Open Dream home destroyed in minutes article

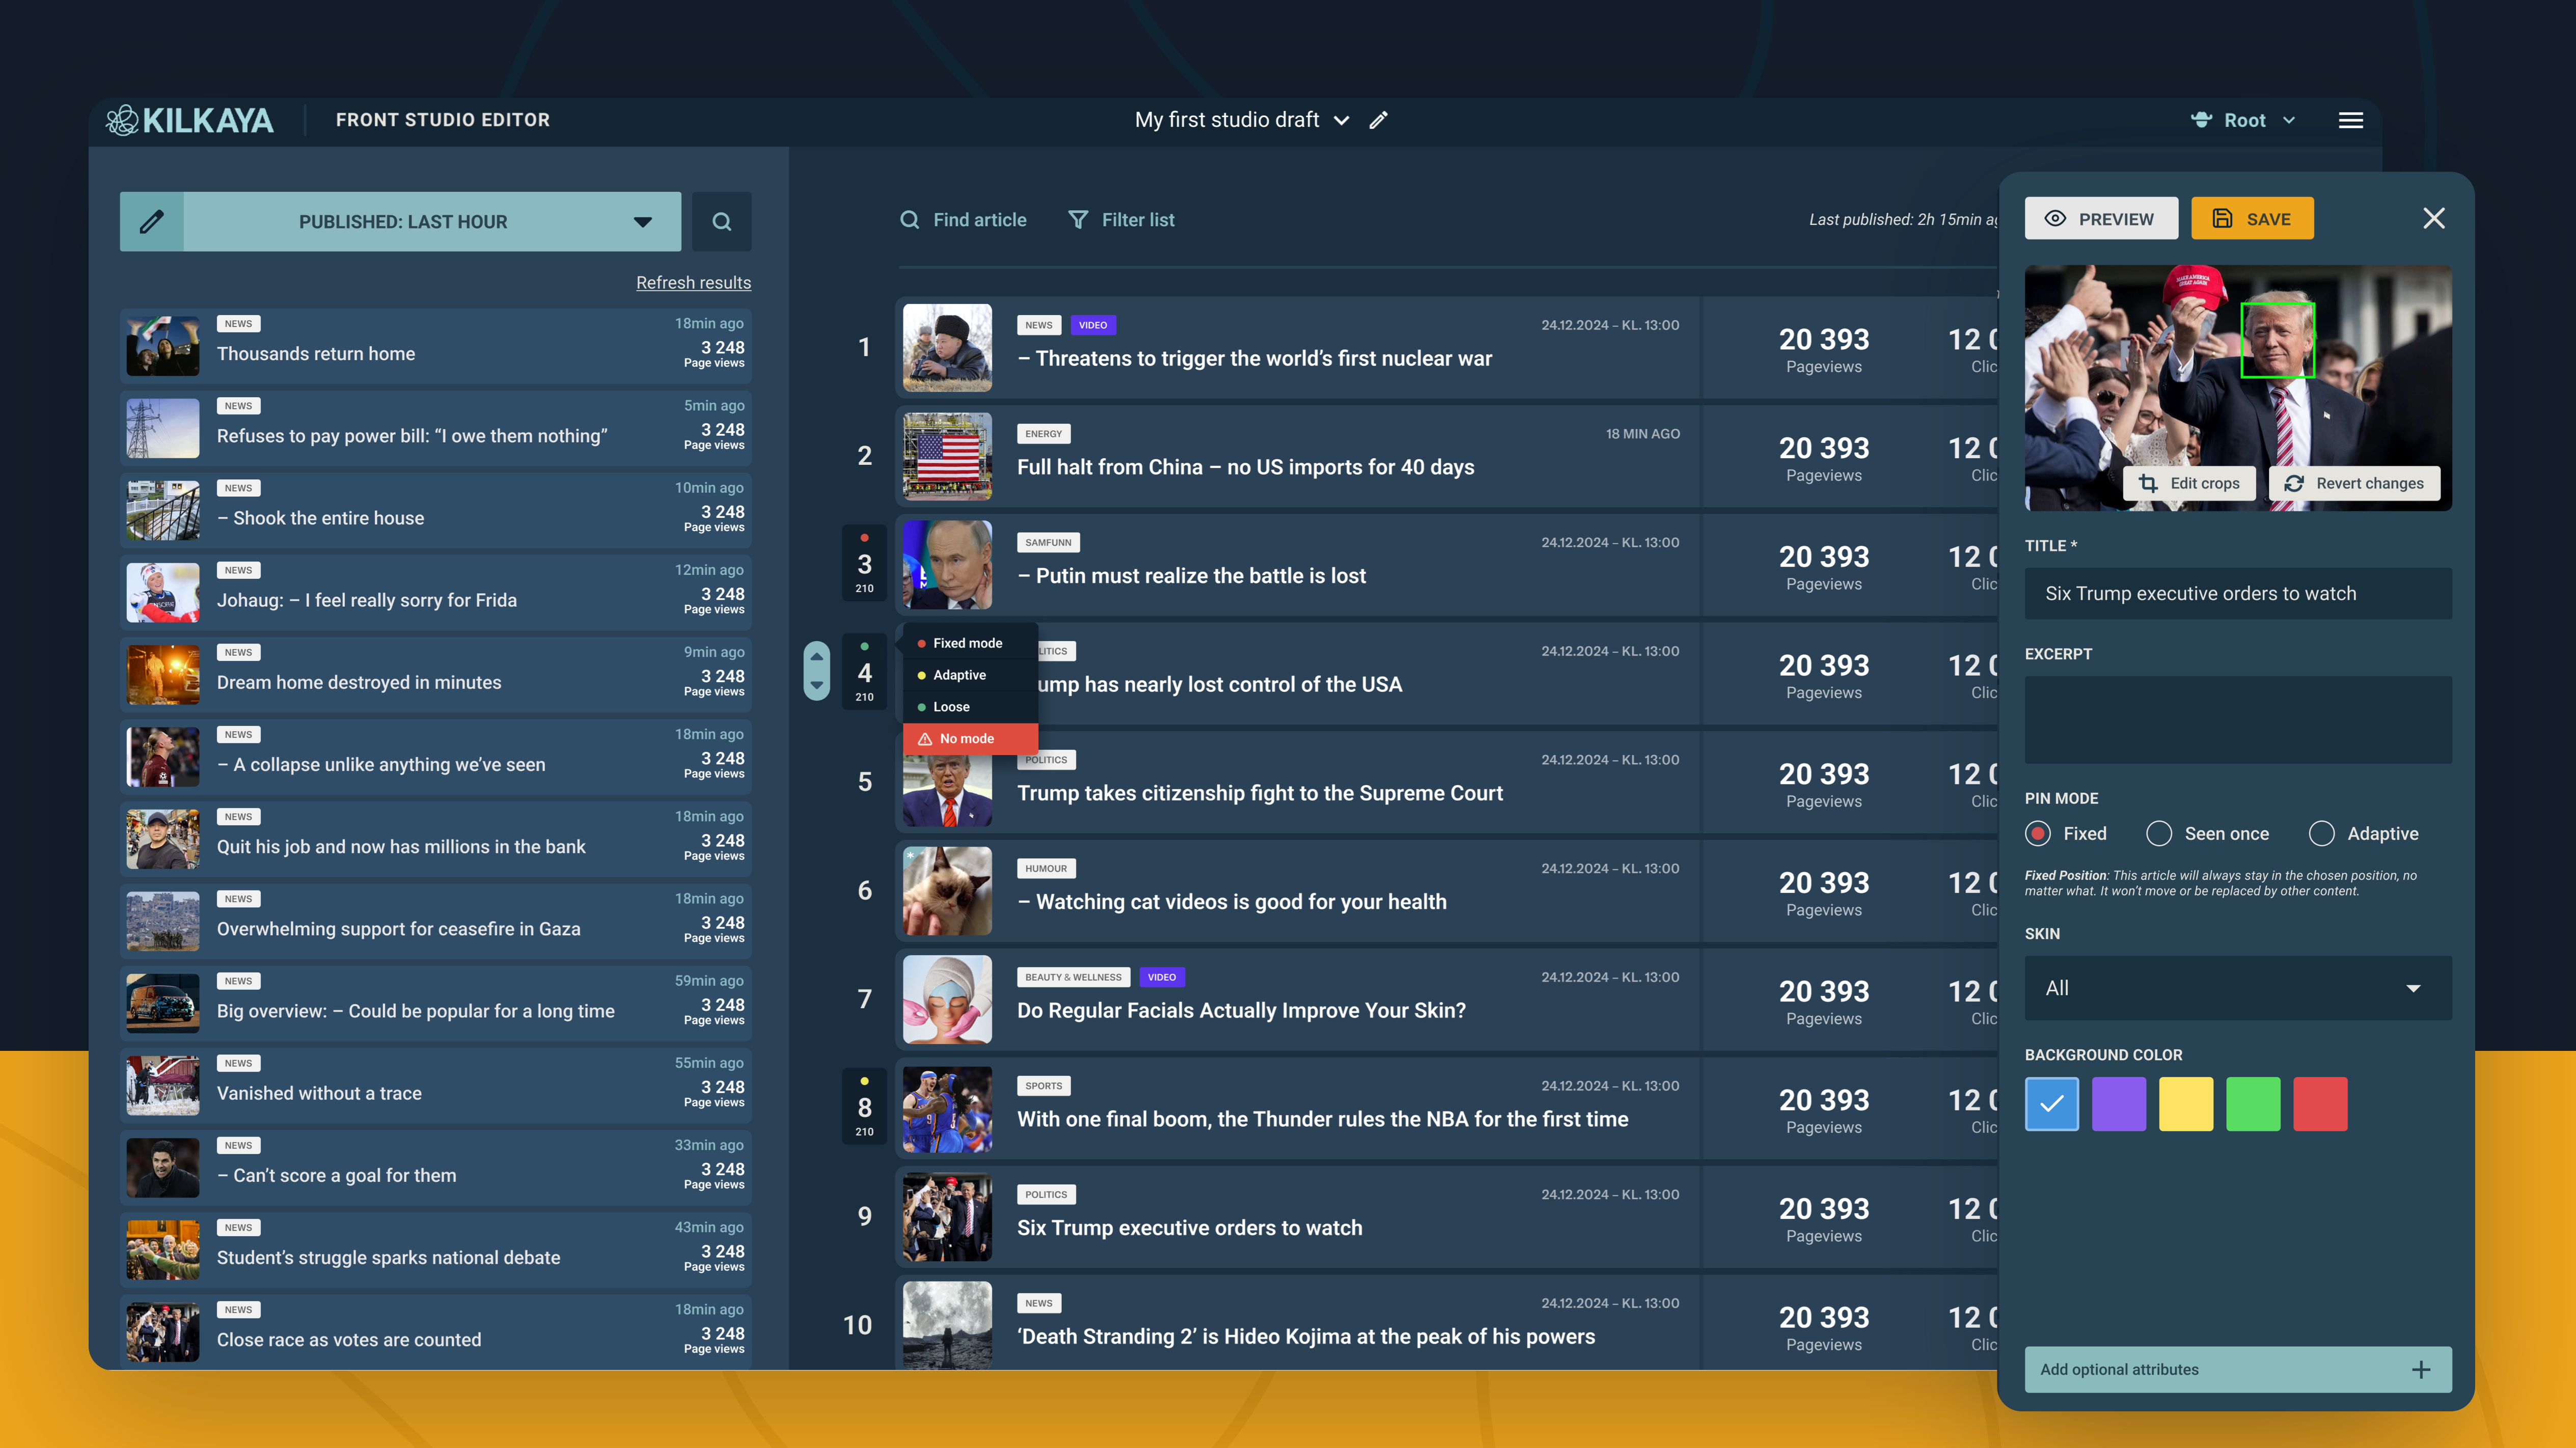435,674
